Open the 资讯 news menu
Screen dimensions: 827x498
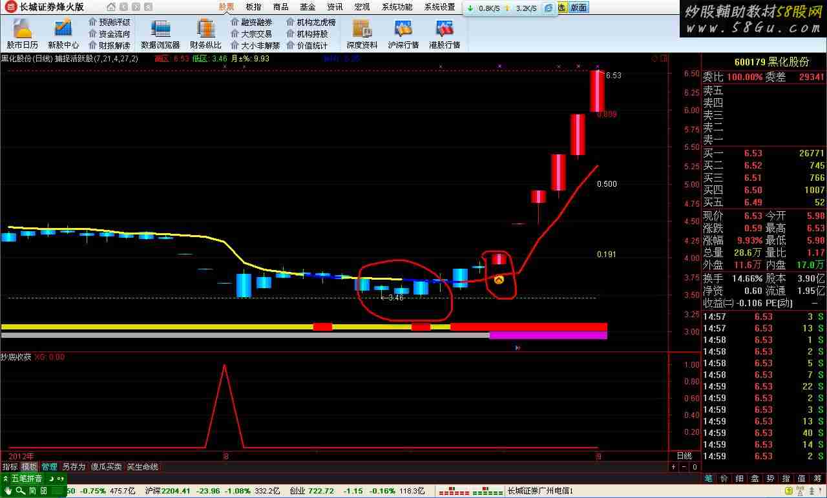[335, 7]
